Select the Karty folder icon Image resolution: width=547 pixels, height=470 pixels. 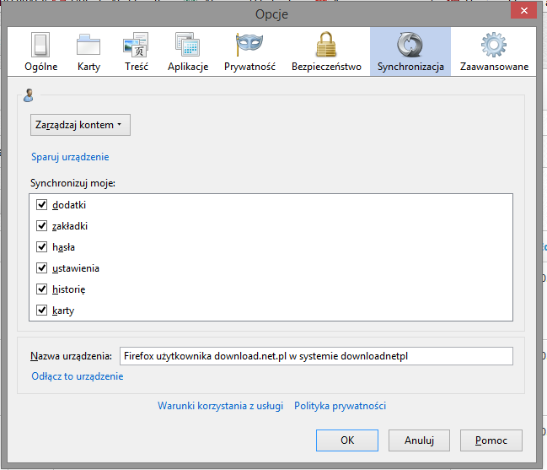(88, 45)
